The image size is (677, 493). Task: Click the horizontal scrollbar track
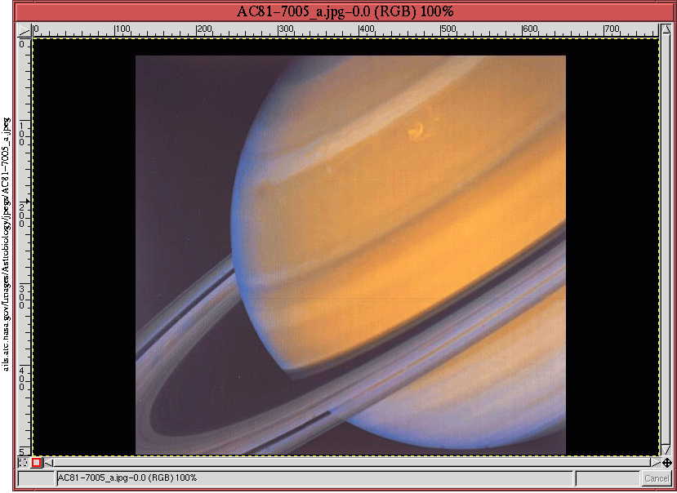click(351, 463)
